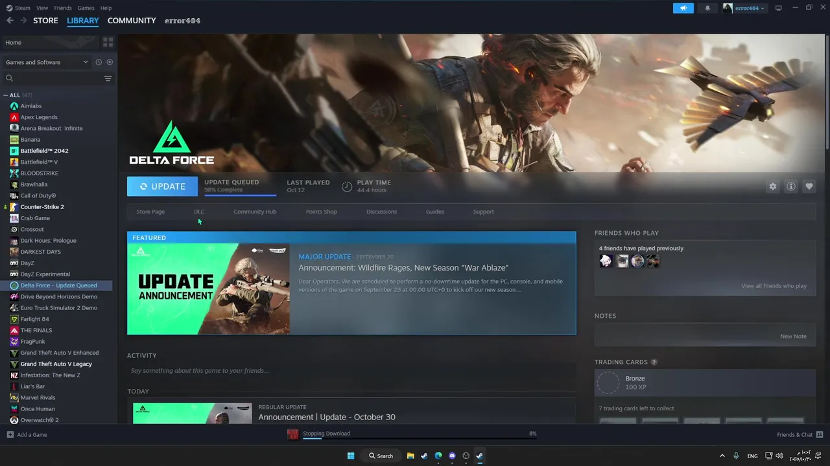
Task: Open the Help menu
Action: tap(106, 8)
